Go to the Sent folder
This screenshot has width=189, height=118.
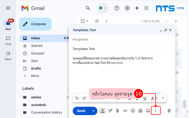coord(34,61)
